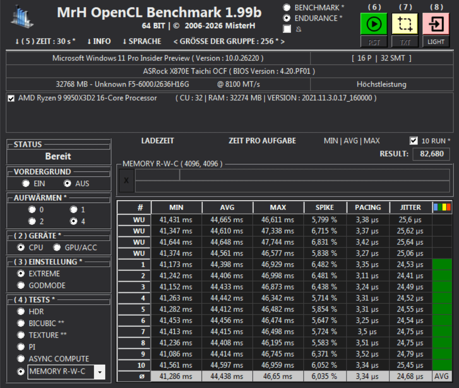The height and width of the screenshot is (388, 459).
Task: Click the 16 P | 32 SMT cell
Action: pos(382,58)
